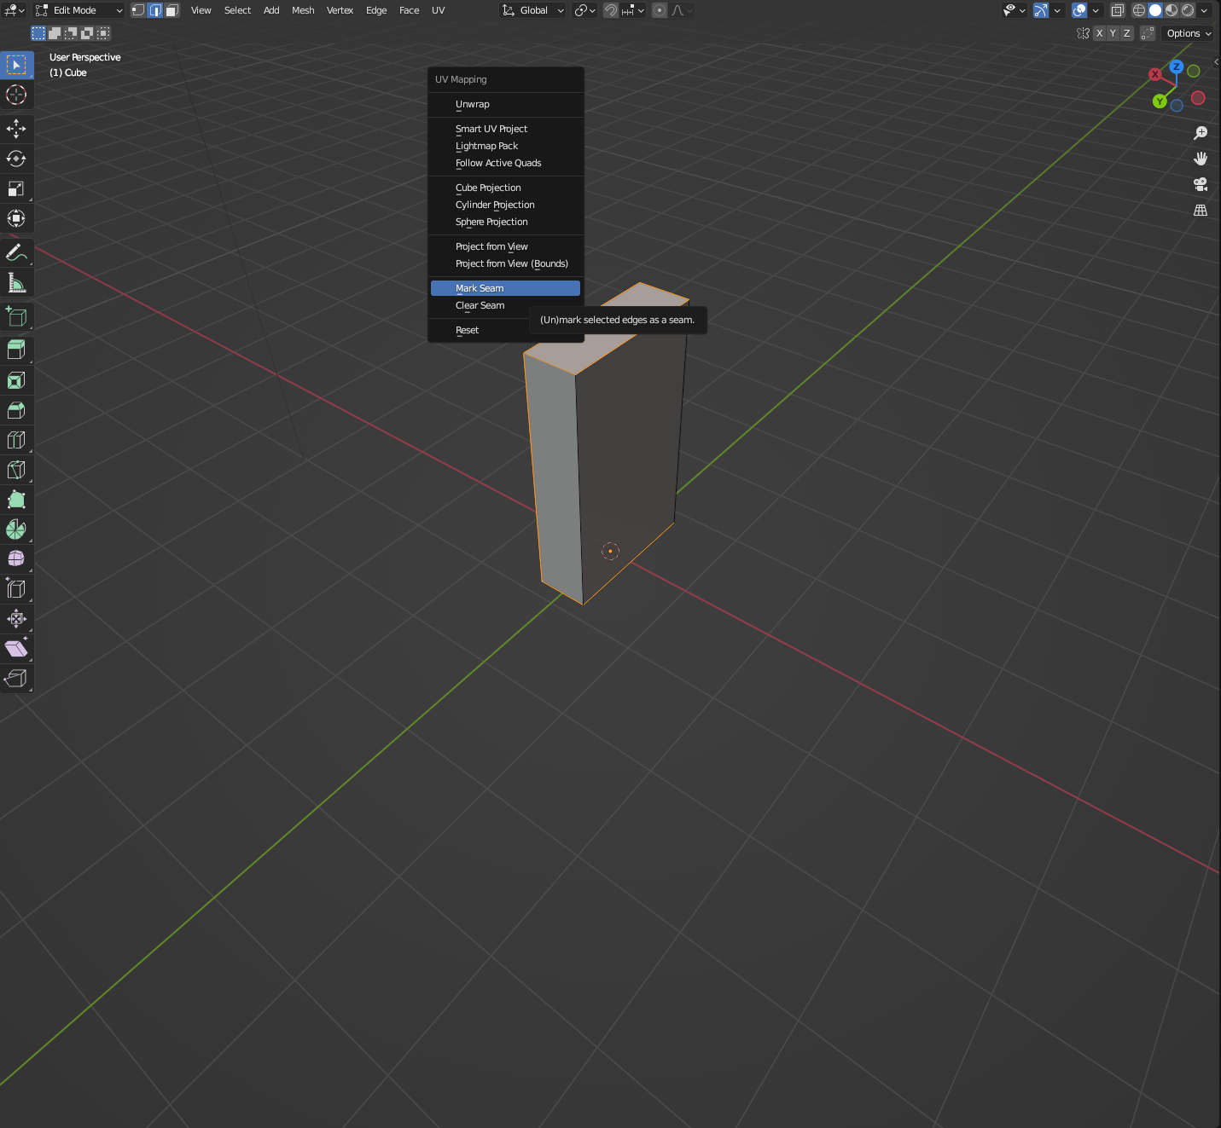Select the Inset Faces tool
The height and width of the screenshot is (1128, 1221).
(x=16, y=380)
